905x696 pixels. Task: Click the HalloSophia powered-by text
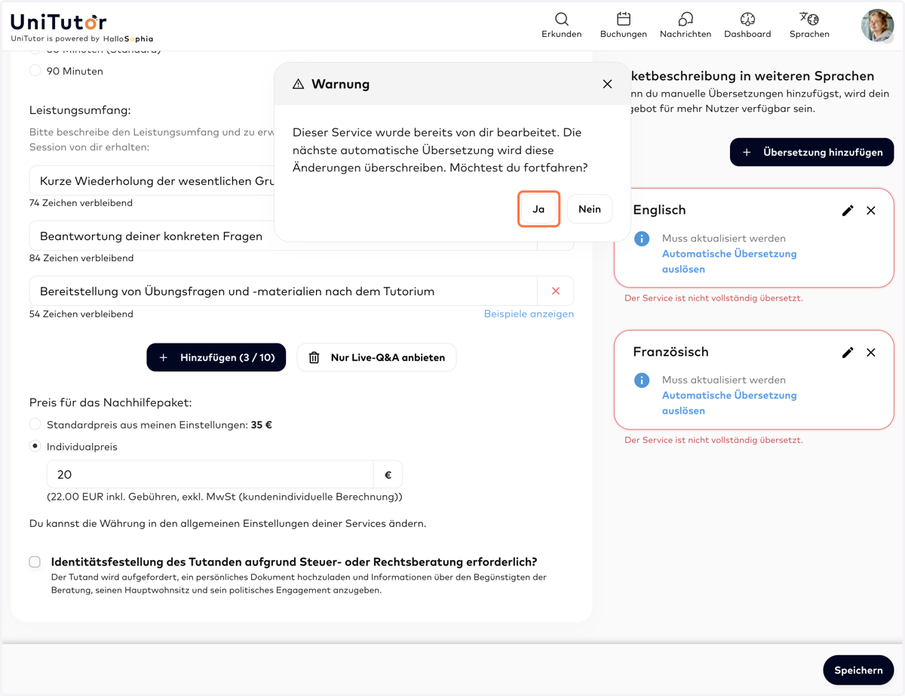click(x=128, y=38)
